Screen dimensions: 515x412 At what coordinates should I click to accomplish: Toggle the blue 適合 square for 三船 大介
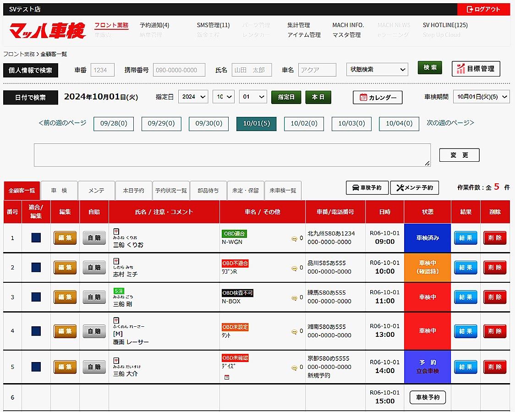click(36, 367)
